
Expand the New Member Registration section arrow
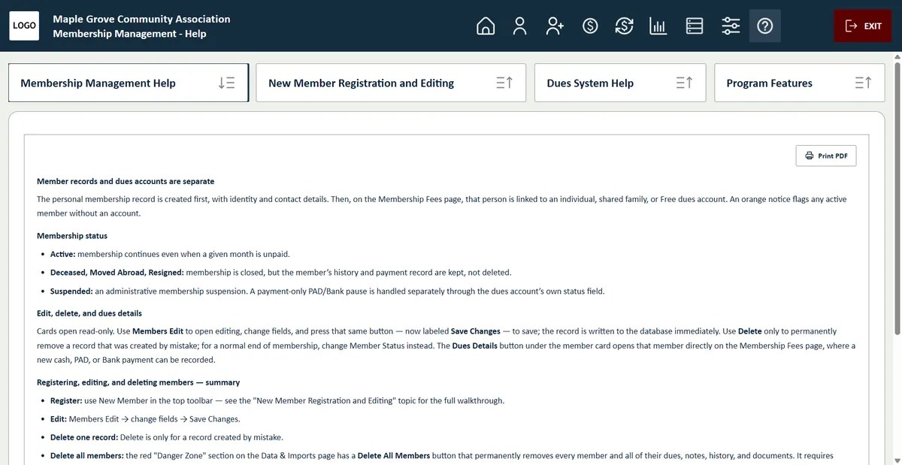tap(504, 83)
